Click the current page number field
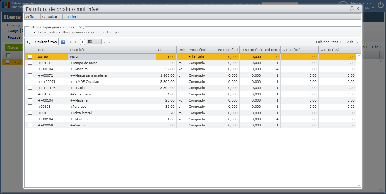Image resolution: width=386 pixels, height=194 pixels. [x=82, y=42]
